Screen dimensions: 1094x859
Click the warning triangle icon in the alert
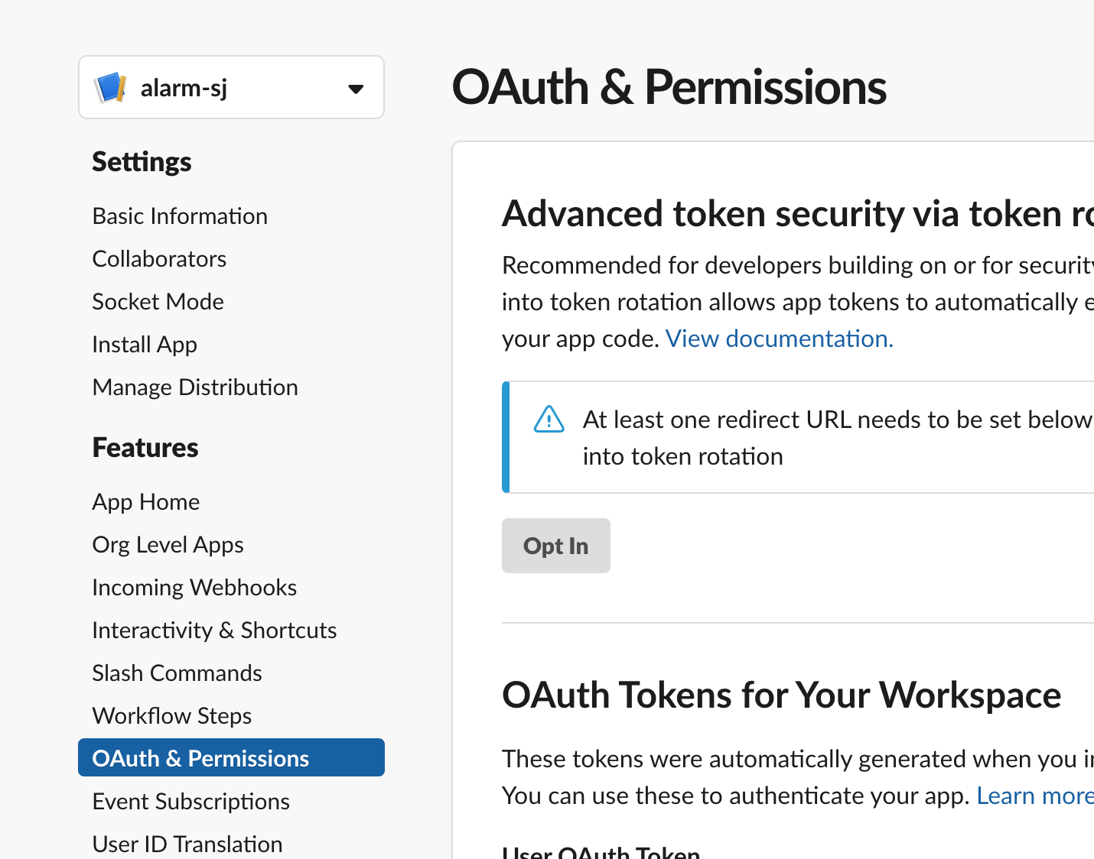[x=549, y=420]
